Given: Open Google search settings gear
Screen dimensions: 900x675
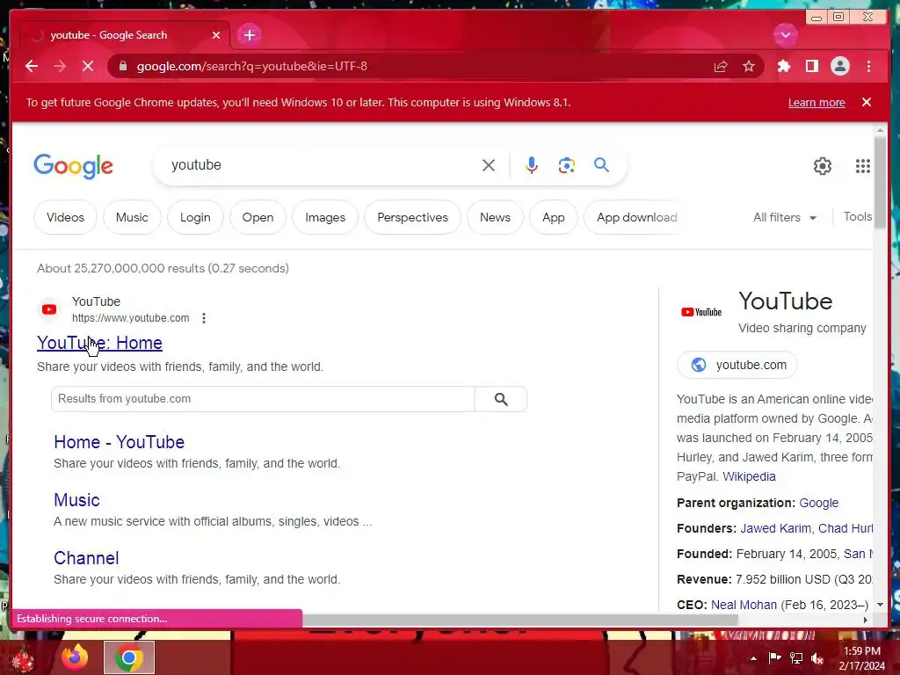Looking at the screenshot, I should coord(823,166).
